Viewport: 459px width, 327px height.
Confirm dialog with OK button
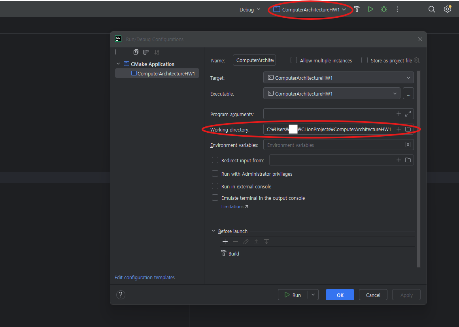(x=340, y=295)
